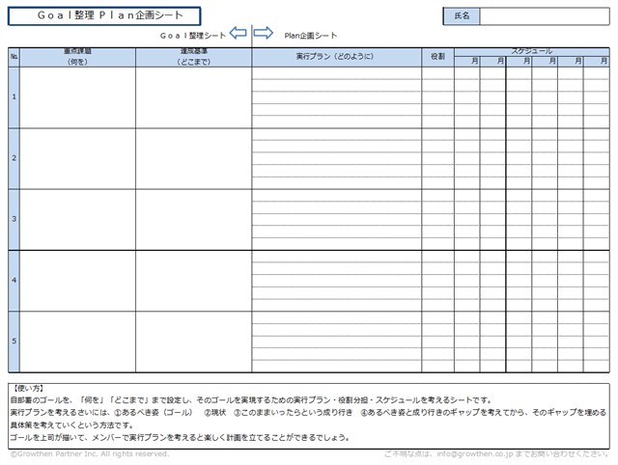The height and width of the screenshot is (465, 618).
Task: Click the row number 5 cell
Action: pos(14,342)
